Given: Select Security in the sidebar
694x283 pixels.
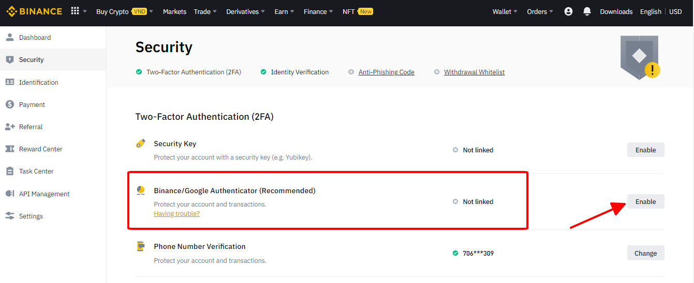Looking at the screenshot, I should point(53,59).
